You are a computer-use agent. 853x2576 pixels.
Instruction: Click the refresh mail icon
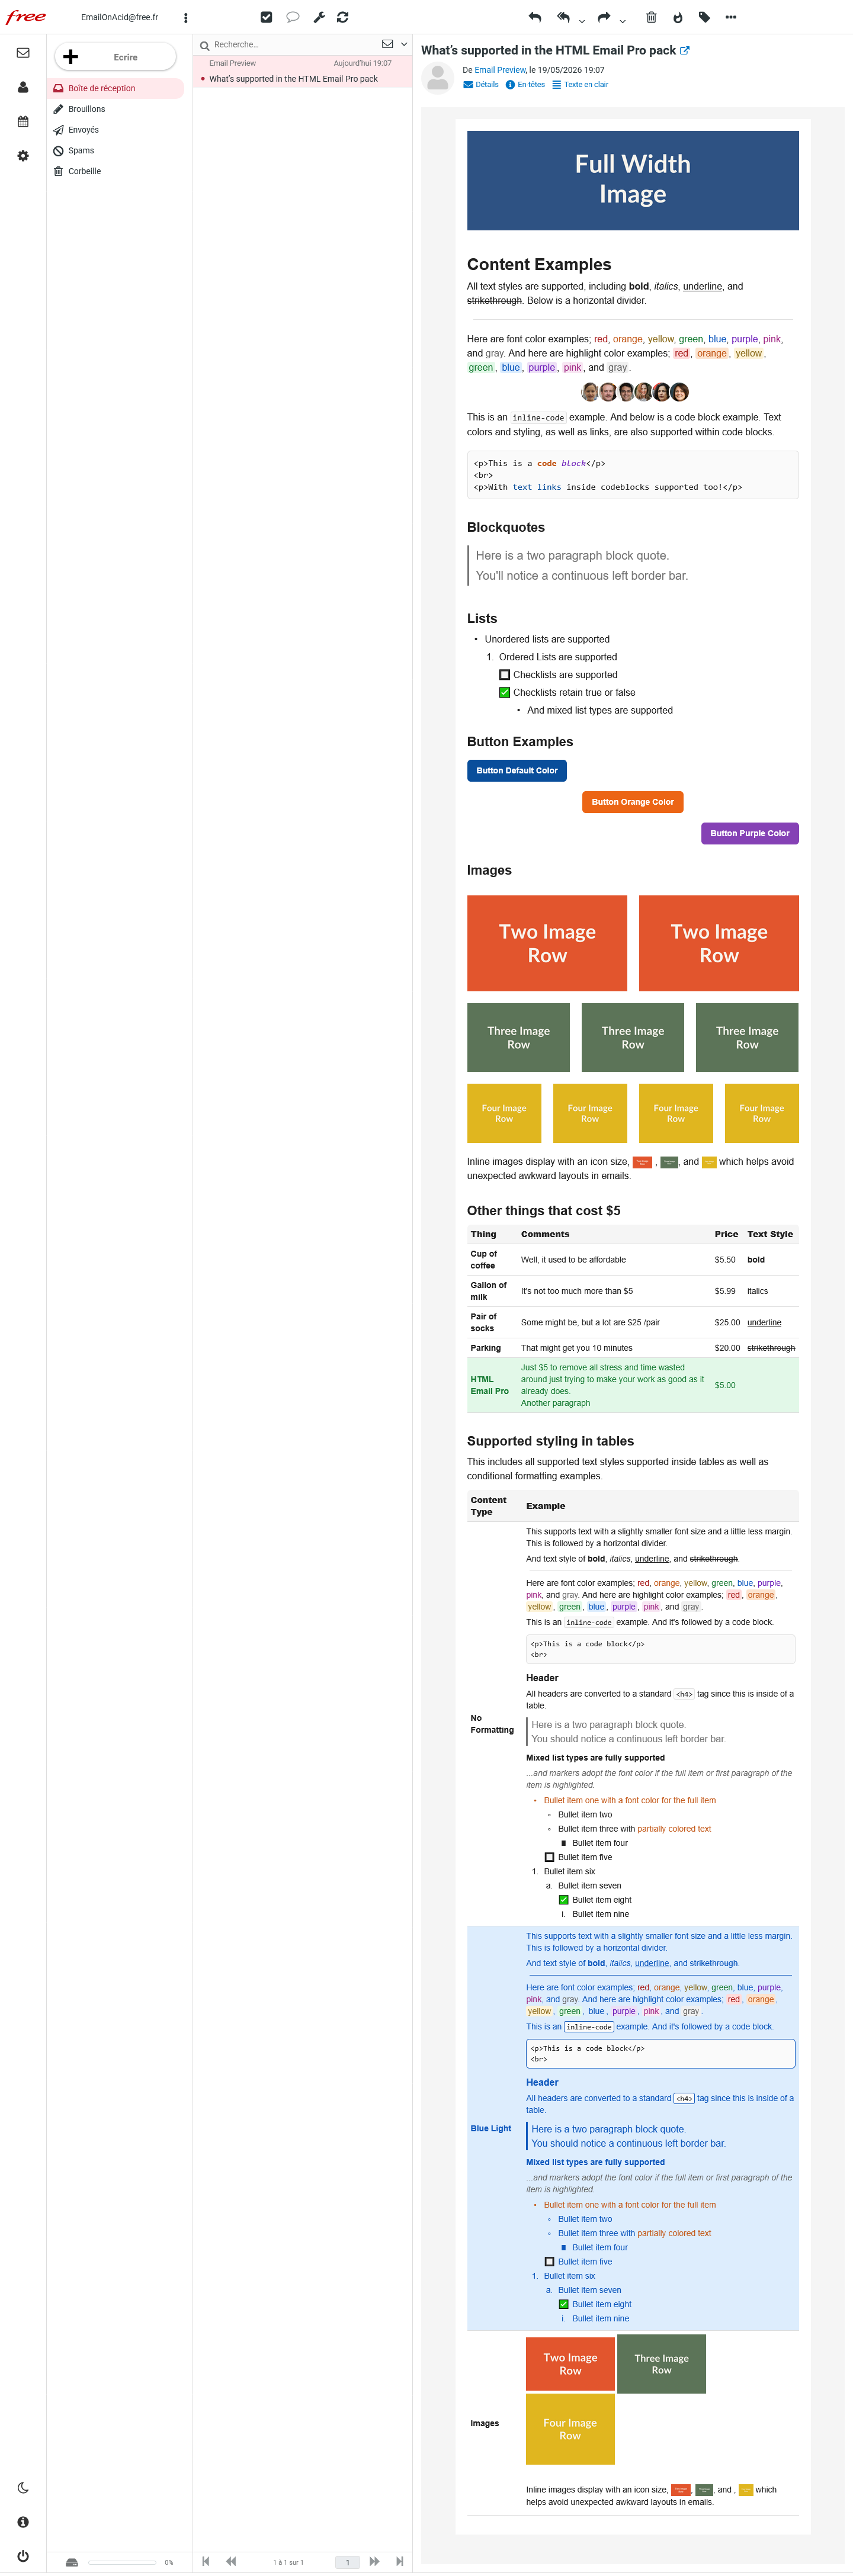click(x=343, y=17)
